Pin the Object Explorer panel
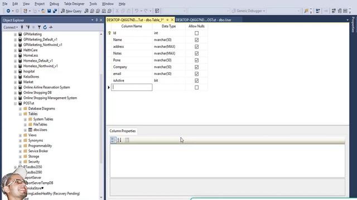The height and width of the screenshot is (200, 357). tap(97, 20)
